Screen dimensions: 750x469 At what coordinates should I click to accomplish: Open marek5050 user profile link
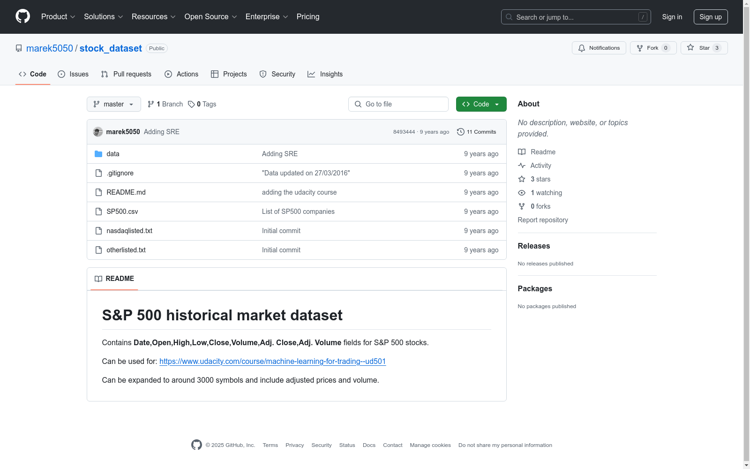(x=50, y=48)
